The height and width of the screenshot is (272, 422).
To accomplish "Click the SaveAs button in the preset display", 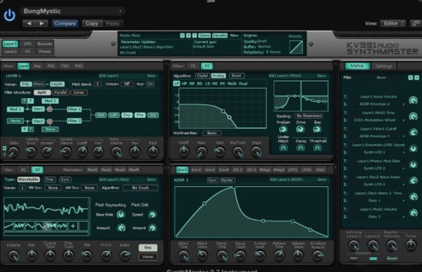I will click(x=219, y=35).
